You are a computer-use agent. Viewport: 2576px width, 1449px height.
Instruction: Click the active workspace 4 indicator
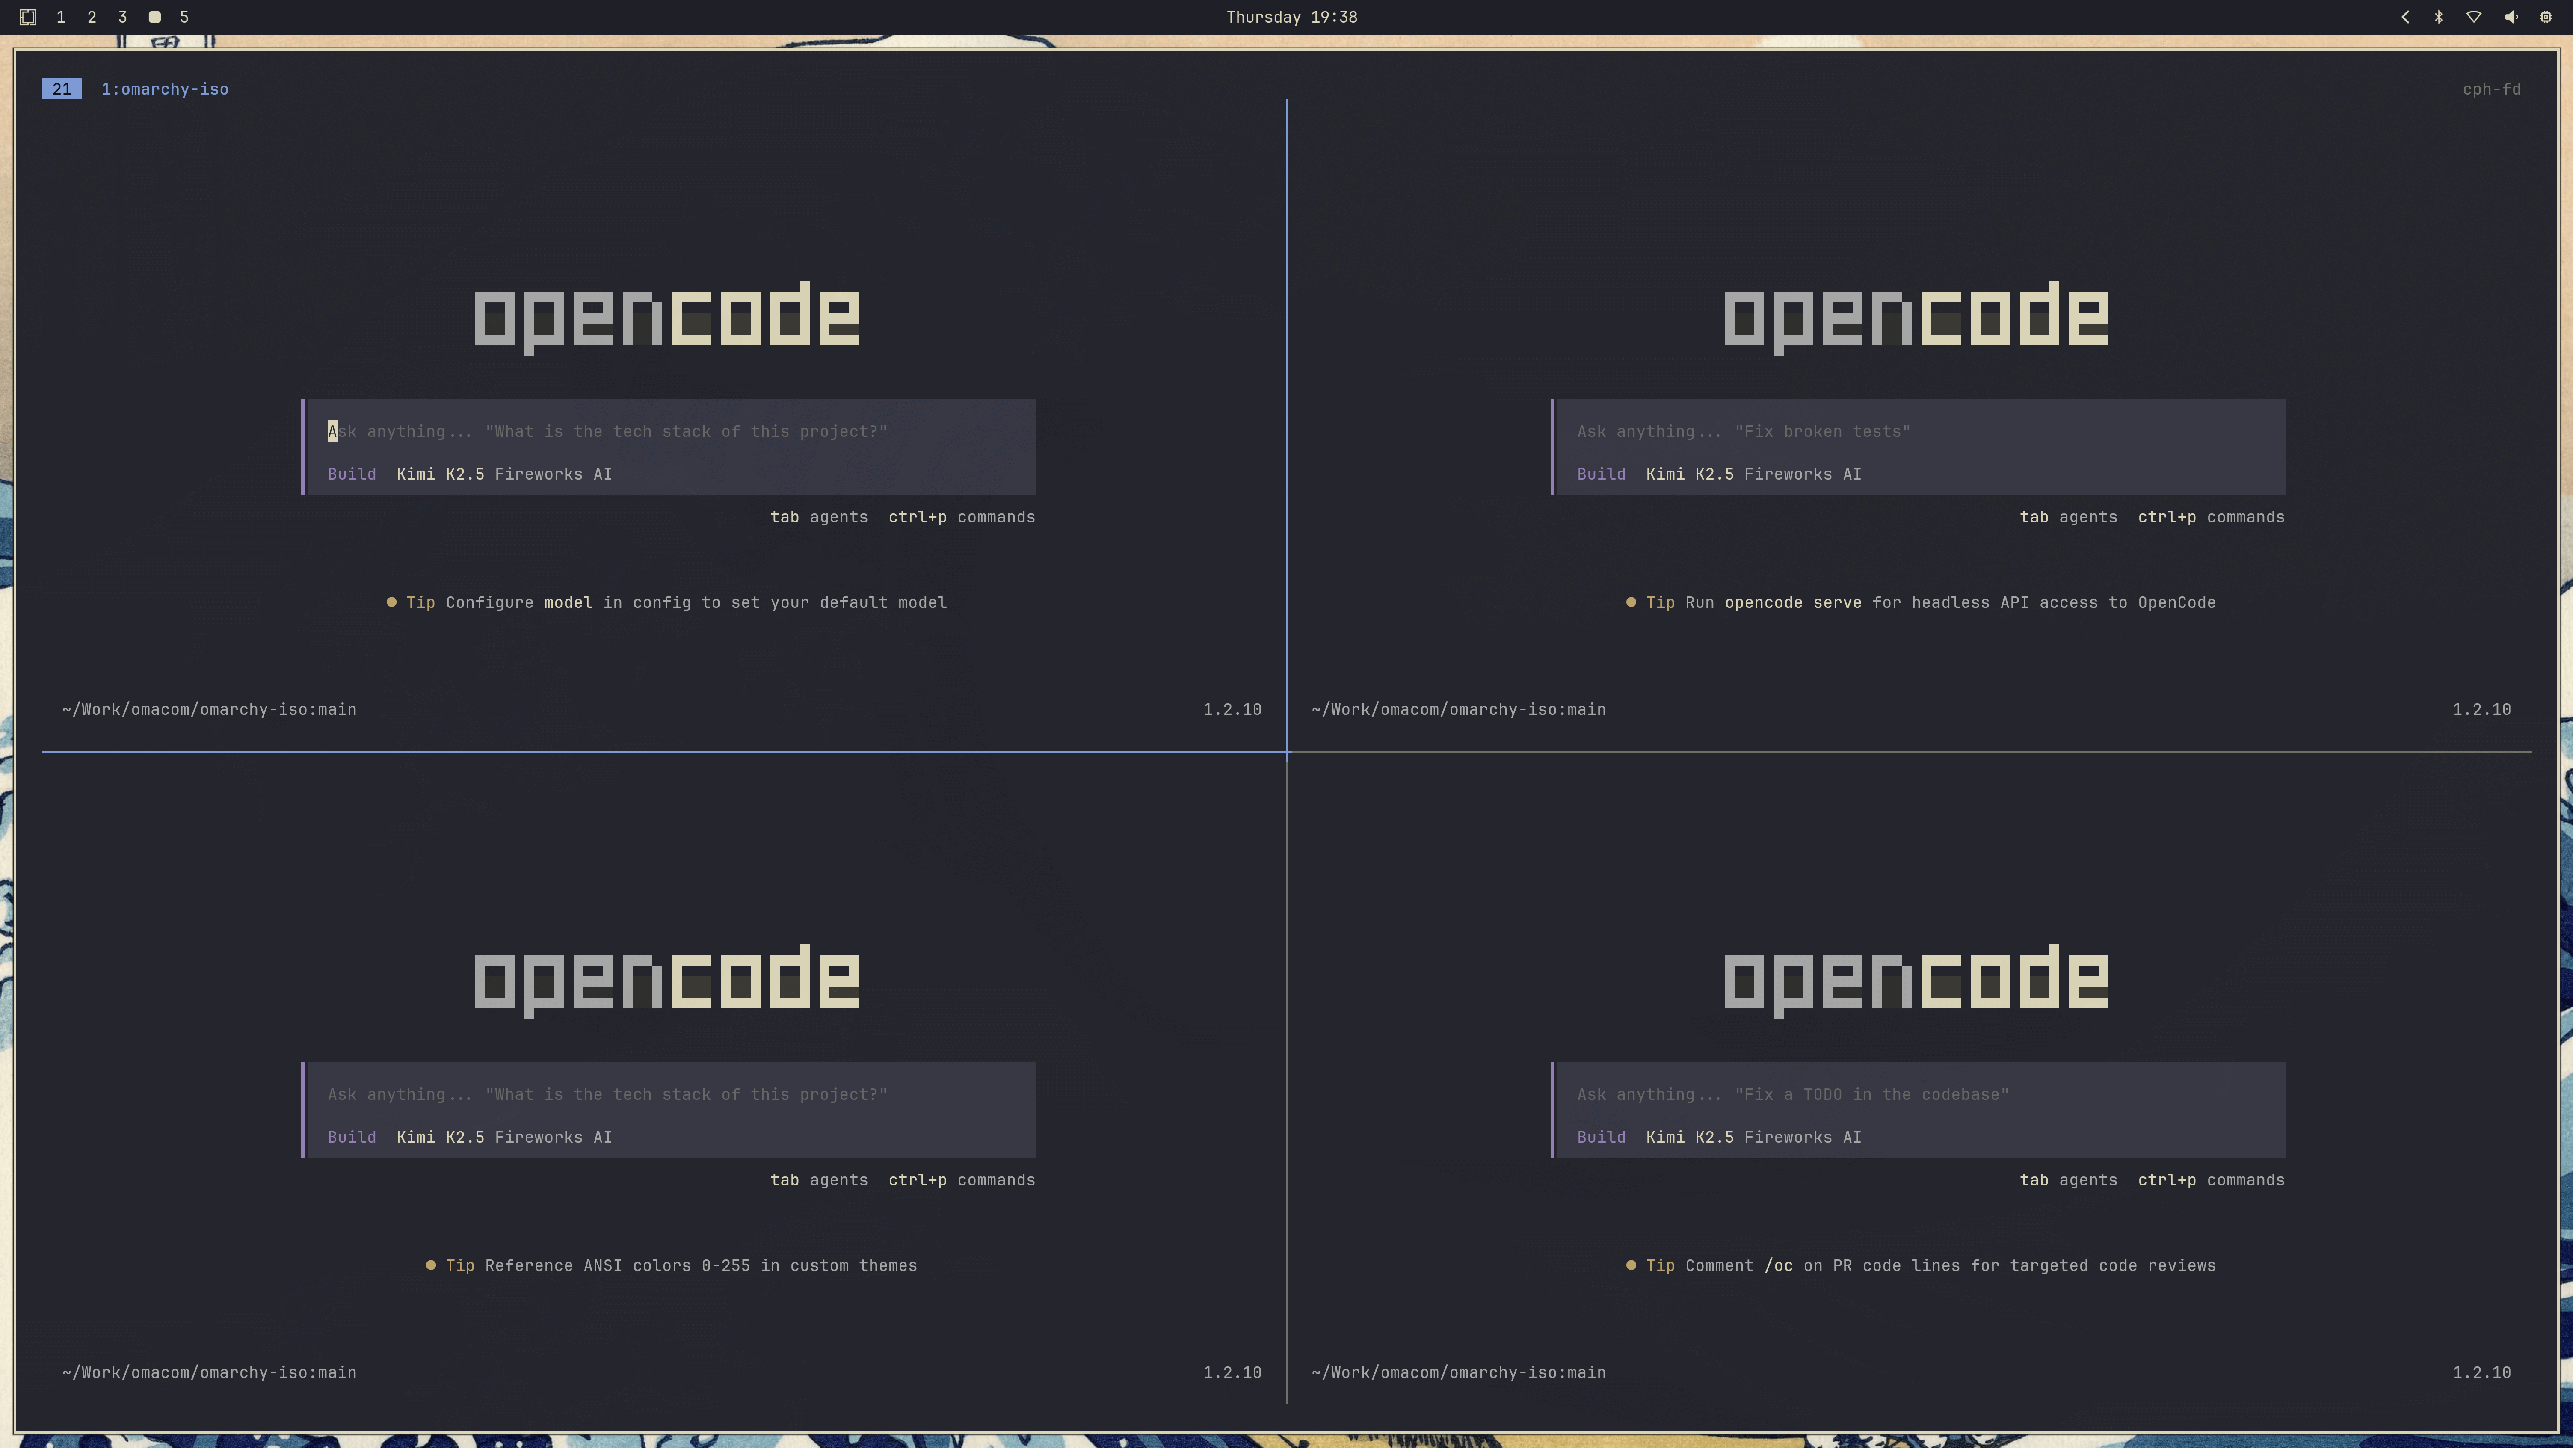(x=154, y=17)
